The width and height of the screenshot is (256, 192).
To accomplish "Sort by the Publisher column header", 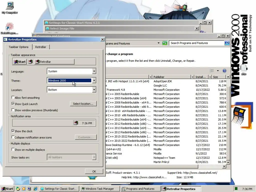I will (171, 77).
